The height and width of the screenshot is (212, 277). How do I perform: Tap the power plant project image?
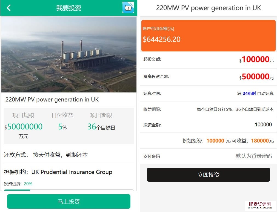click(69, 54)
